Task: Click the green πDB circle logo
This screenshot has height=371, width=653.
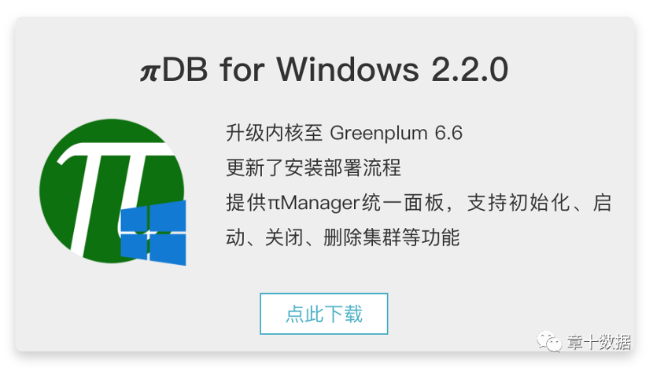Action: [112, 191]
